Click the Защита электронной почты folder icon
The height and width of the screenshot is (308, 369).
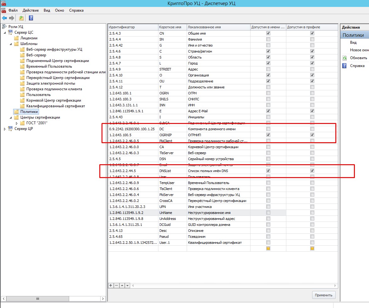click(x=22, y=83)
